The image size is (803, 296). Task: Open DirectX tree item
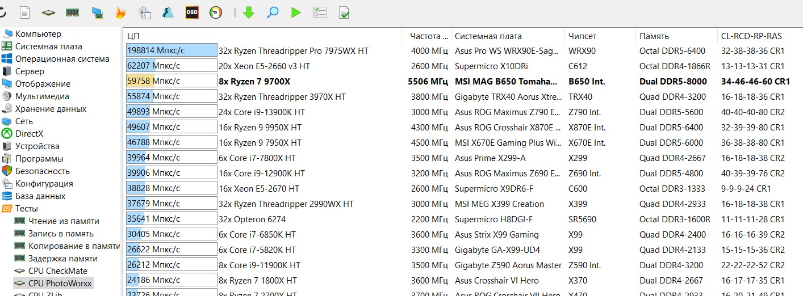(x=29, y=134)
